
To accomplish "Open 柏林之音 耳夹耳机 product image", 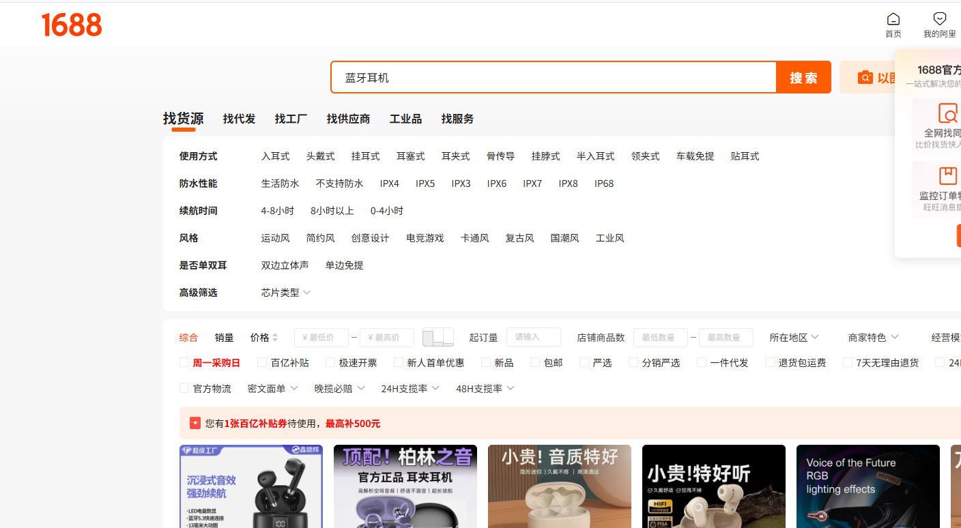I will [405, 486].
